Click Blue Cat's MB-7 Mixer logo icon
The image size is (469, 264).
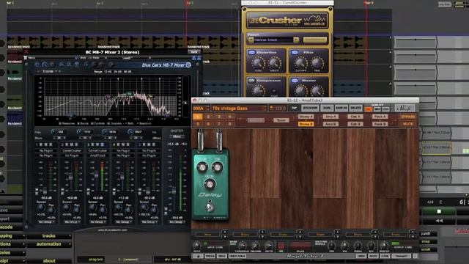click(x=188, y=65)
